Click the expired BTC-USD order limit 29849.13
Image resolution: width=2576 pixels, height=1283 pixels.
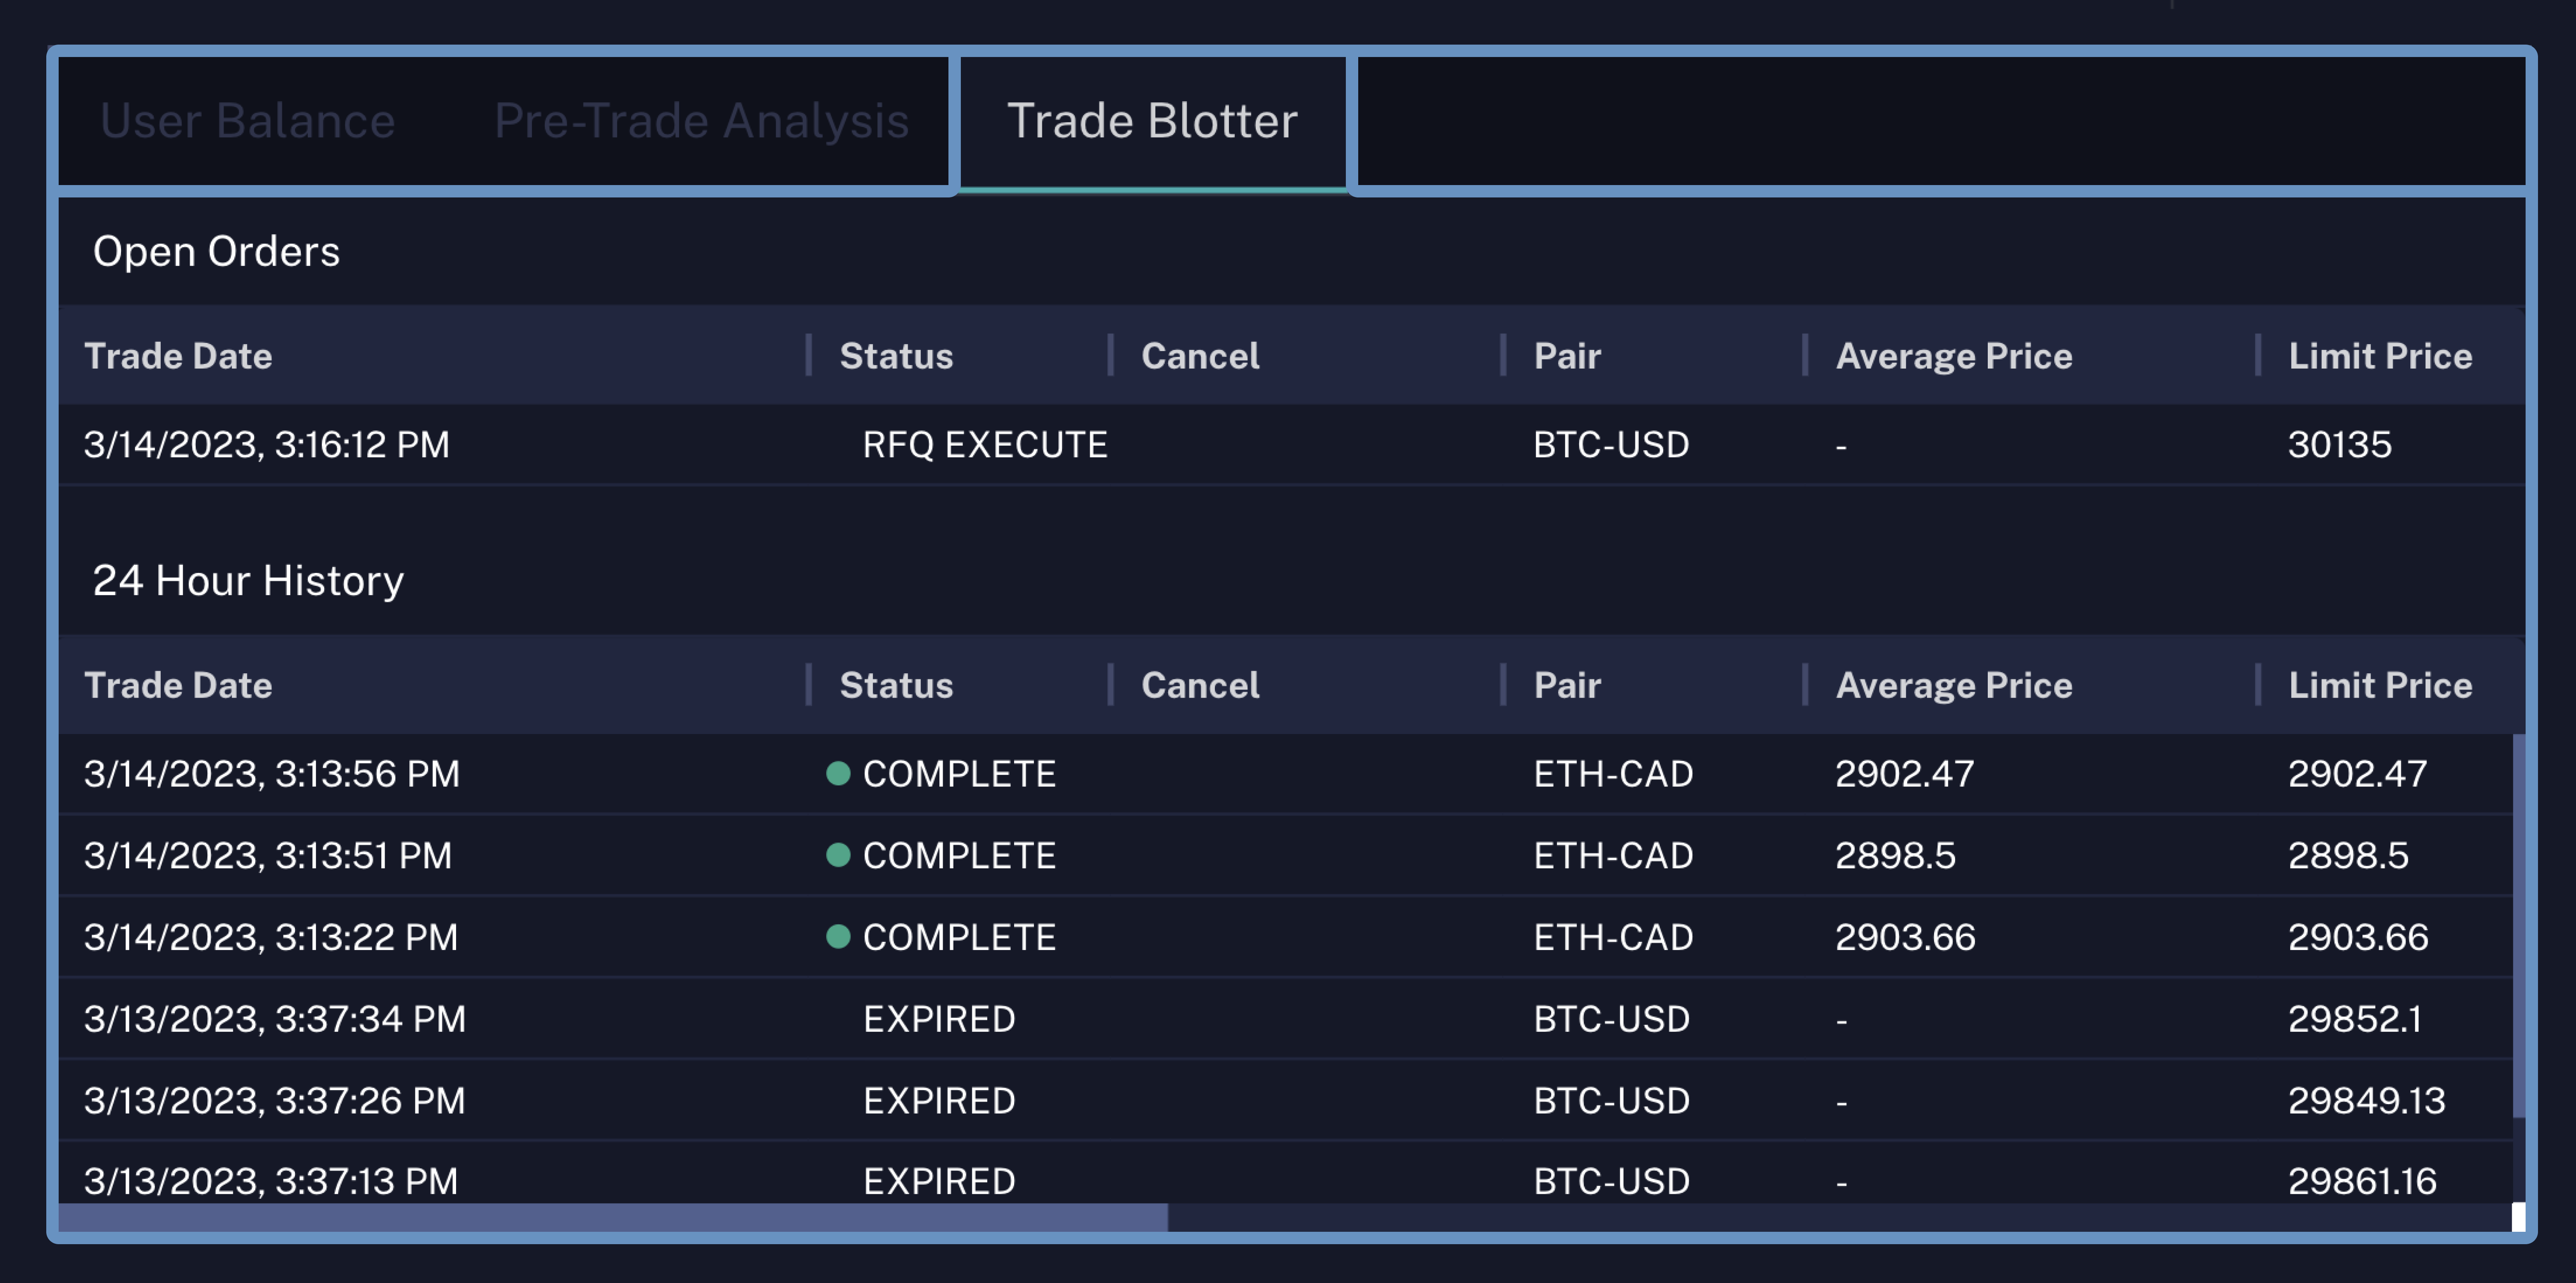pos(2366,1101)
